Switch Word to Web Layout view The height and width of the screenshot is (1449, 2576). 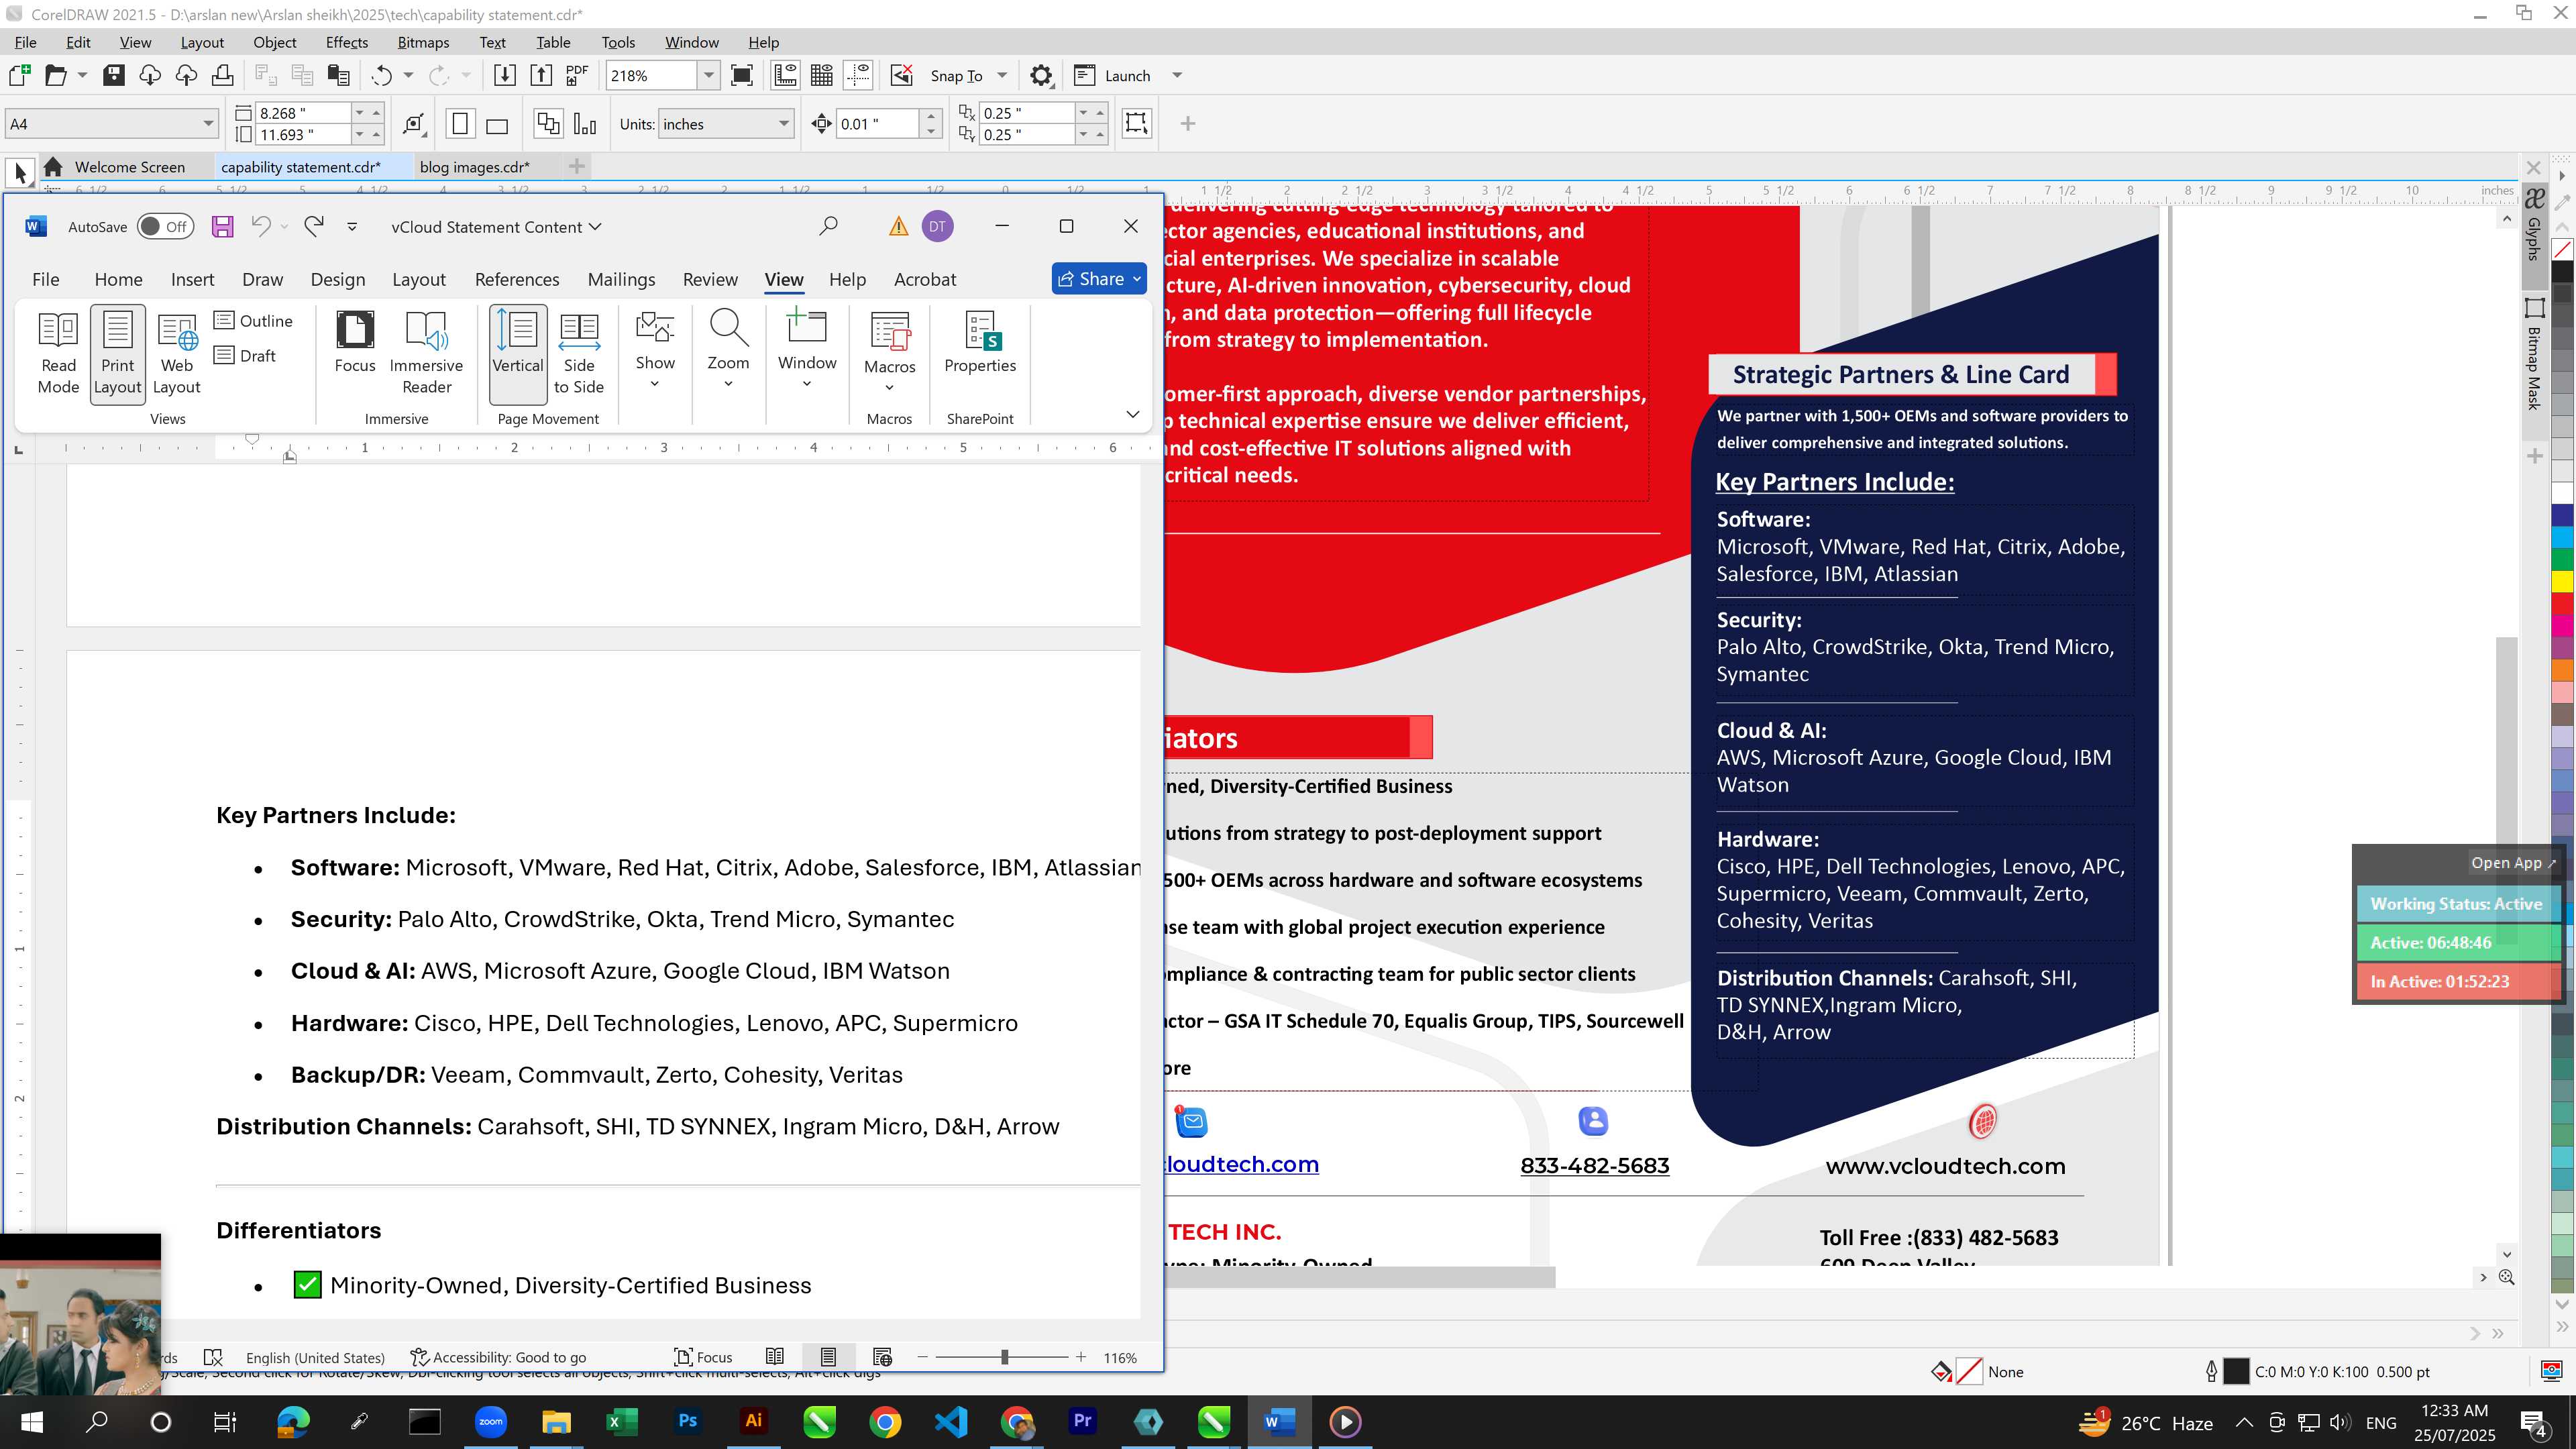(x=177, y=353)
